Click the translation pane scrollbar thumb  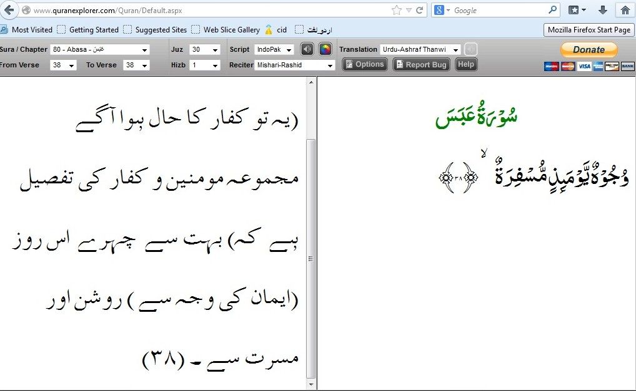click(x=311, y=259)
